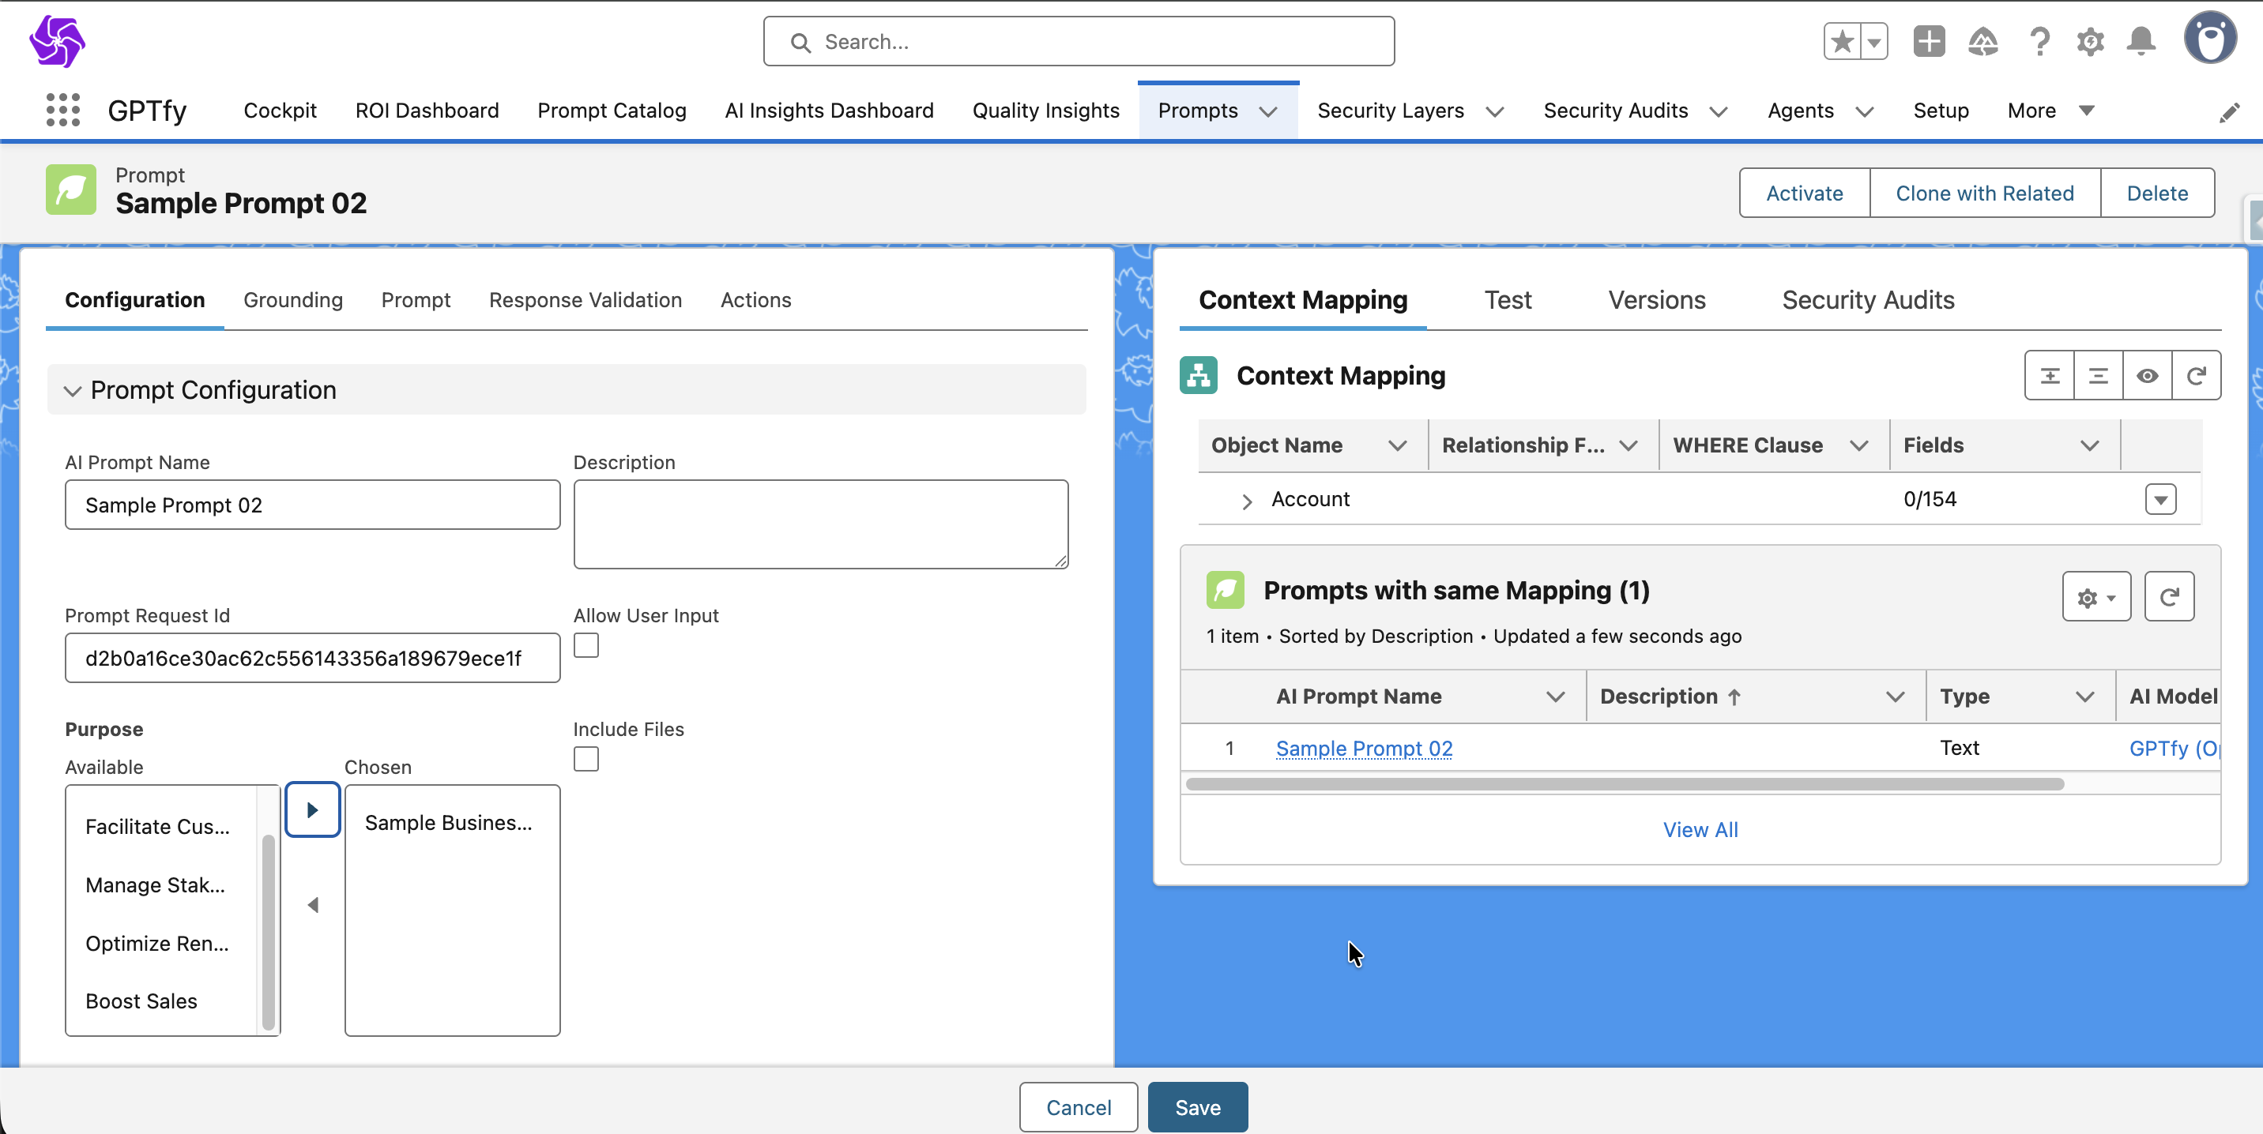Open the Sample Prompt 02 link in list
Screen dimensions: 2263x1134
pos(1364,748)
